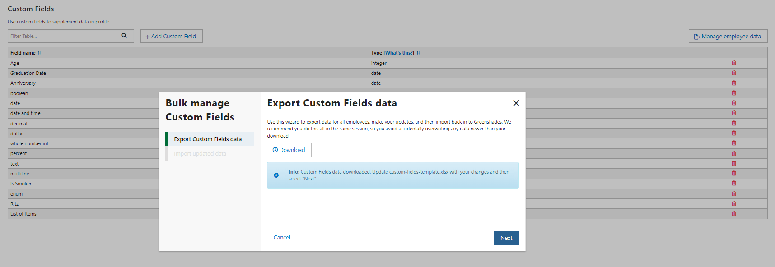Open the What's this? type help link
Viewport: 775px width, 267px height.
point(399,53)
